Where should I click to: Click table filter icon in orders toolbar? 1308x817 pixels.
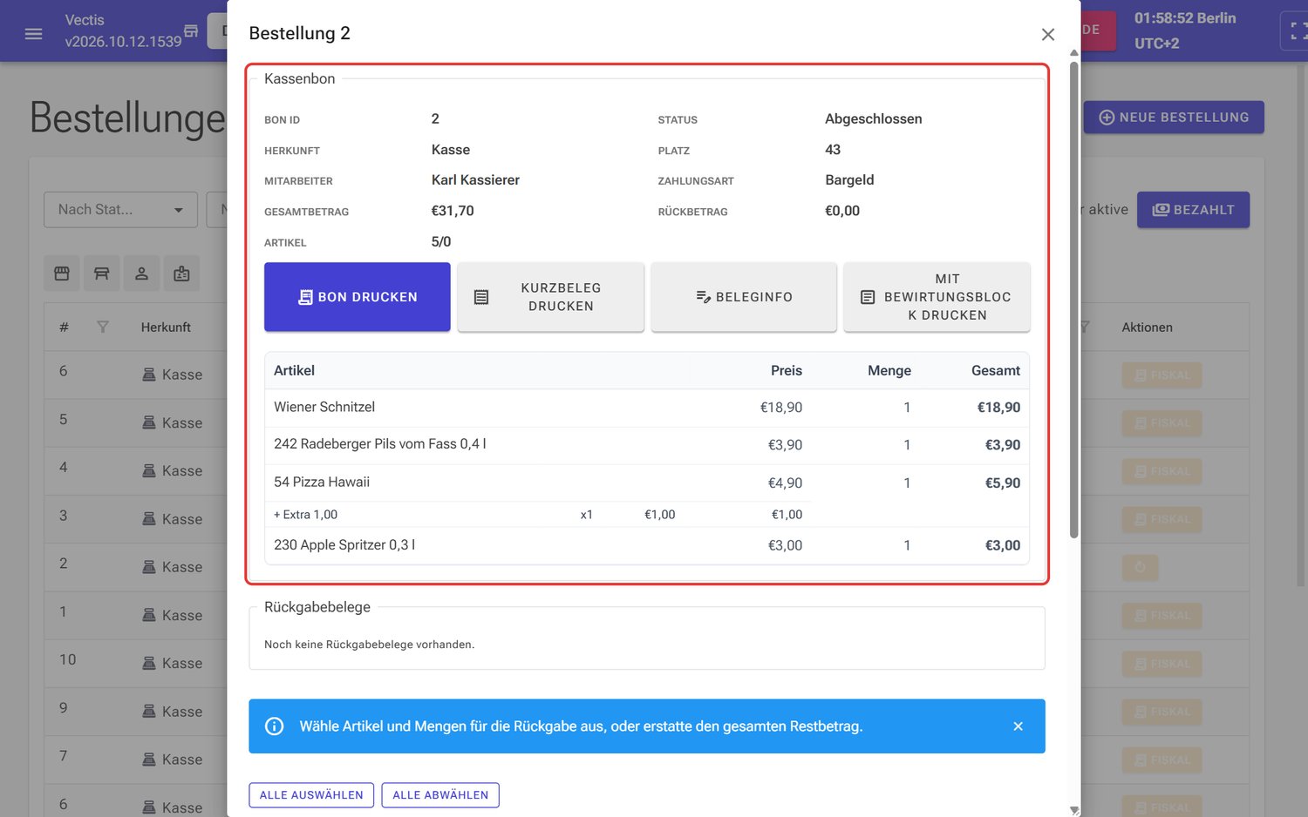tap(102, 273)
